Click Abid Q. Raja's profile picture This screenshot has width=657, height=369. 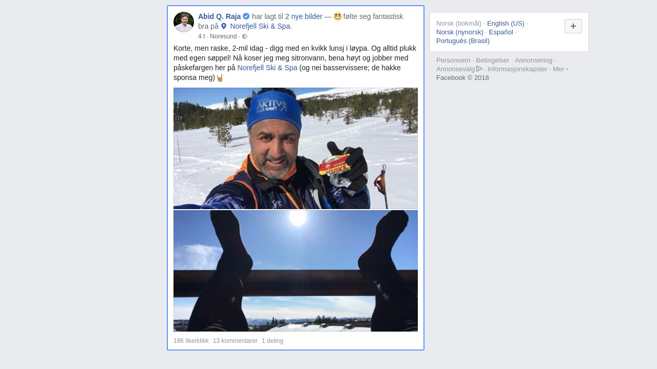click(184, 22)
